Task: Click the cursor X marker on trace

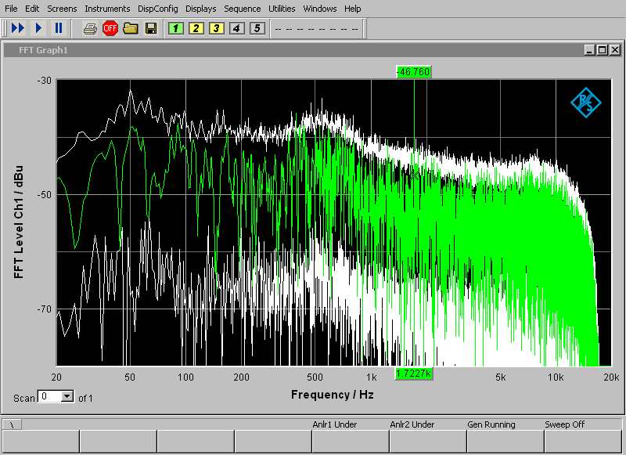Action: point(414,175)
